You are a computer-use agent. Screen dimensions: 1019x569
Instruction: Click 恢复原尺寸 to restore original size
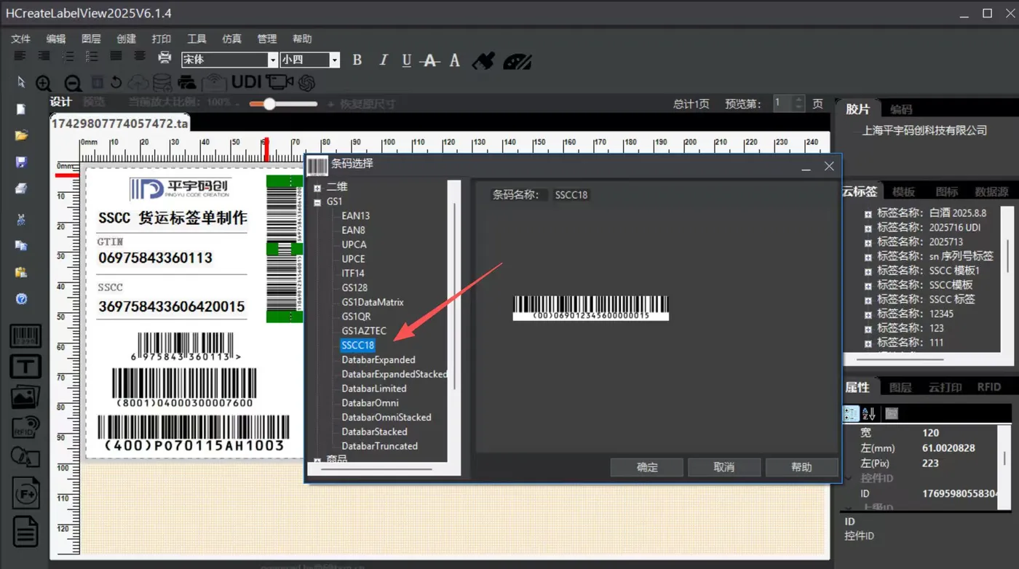pos(367,104)
